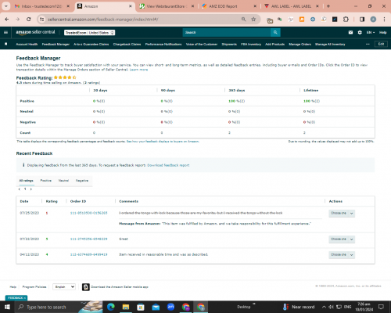Open the Mail app from the taskbar
The width and height of the screenshot is (391, 313).
pos(156,307)
